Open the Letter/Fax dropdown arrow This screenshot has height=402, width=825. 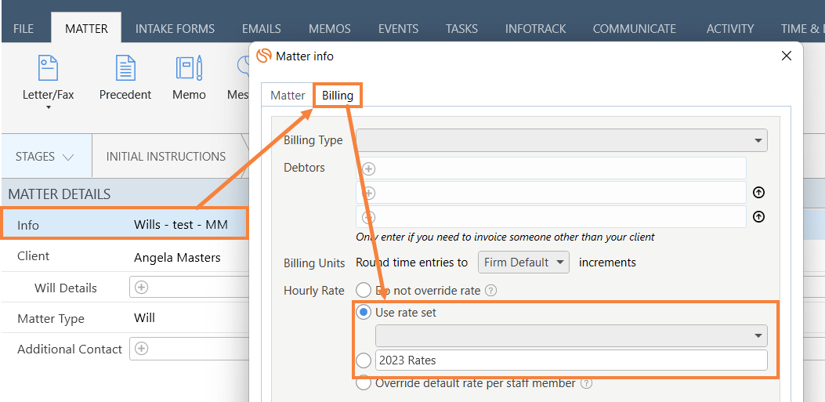(x=49, y=108)
